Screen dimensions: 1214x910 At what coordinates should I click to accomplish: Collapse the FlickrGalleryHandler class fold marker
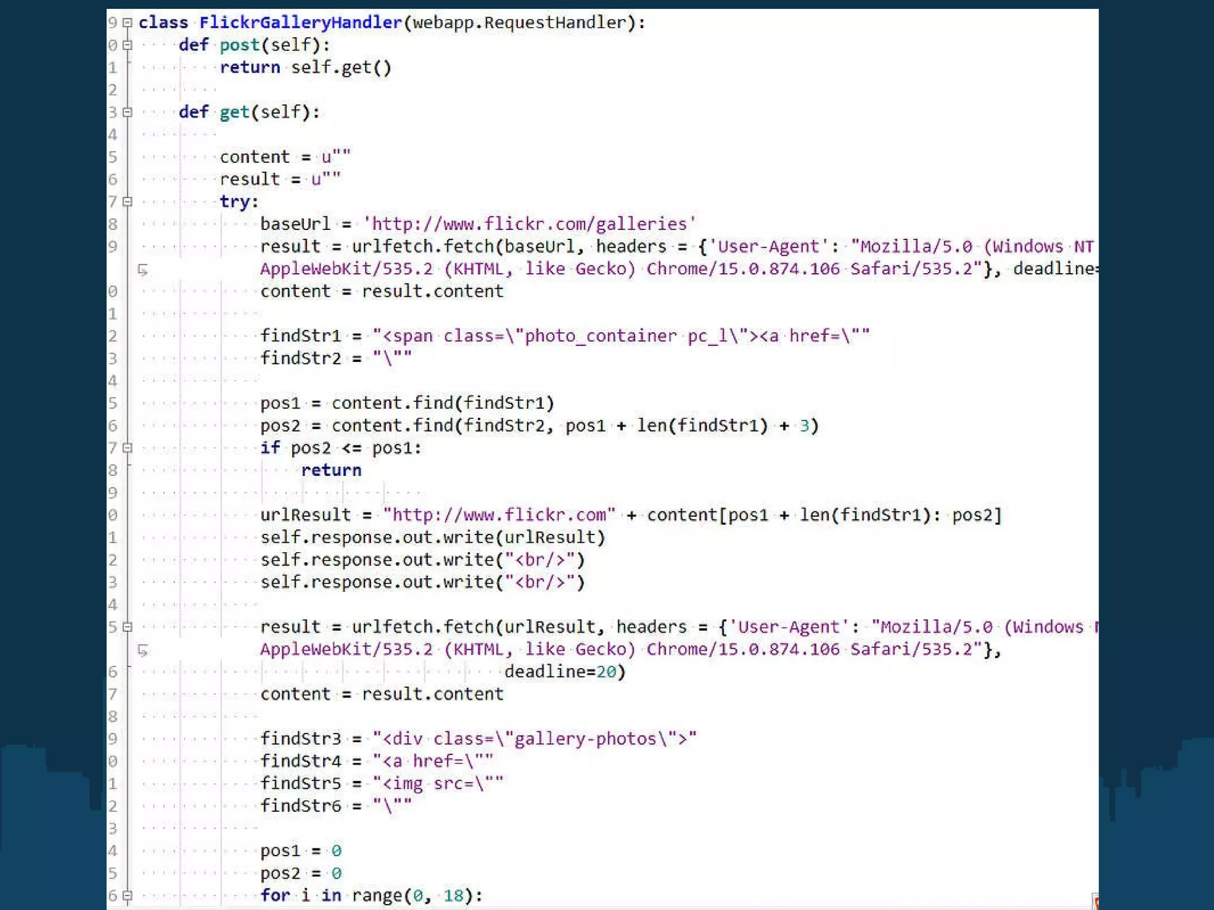(x=127, y=23)
